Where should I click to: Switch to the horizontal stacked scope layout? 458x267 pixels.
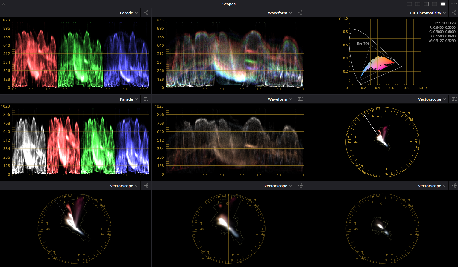pyautogui.click(x=434, y=4)
